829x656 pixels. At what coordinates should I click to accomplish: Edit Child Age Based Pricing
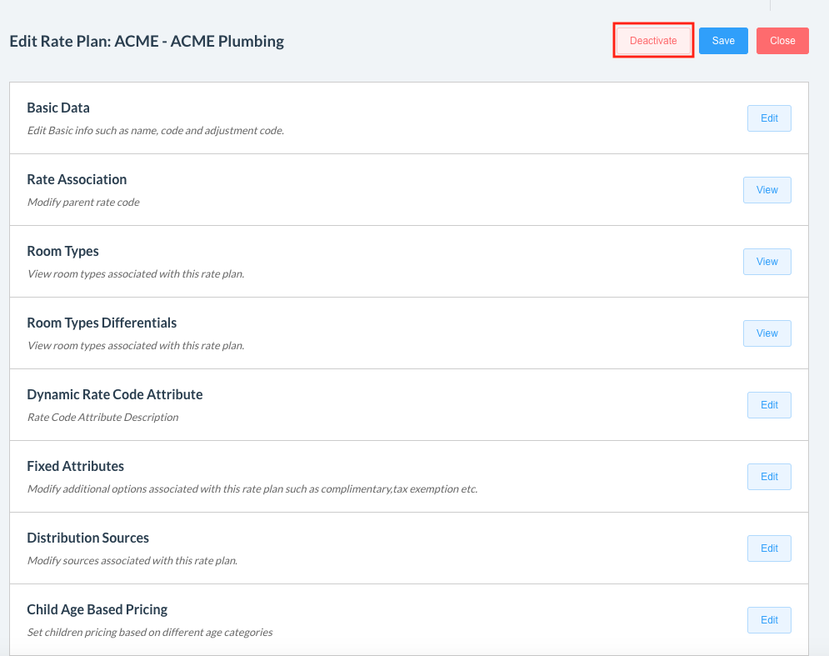[x=768, y=620]
